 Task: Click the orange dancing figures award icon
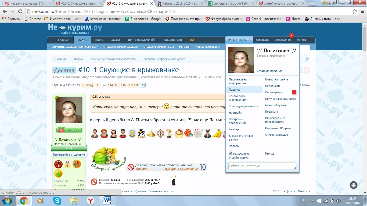(x=77, y=164)
